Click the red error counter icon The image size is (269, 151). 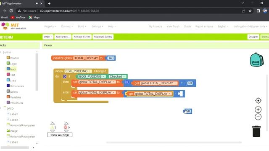[x=66, y=127]
